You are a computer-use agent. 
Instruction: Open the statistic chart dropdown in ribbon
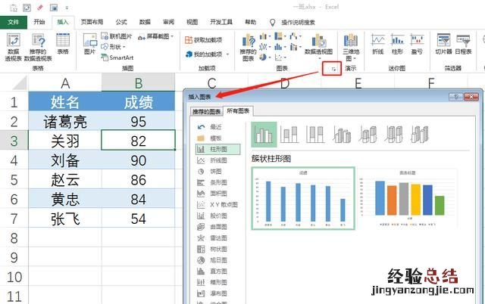(280, 47)
